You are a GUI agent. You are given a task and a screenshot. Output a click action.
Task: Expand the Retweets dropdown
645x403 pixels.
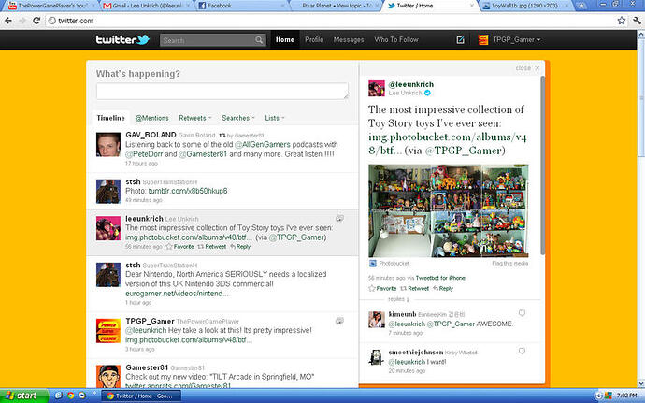click(195, 118)
